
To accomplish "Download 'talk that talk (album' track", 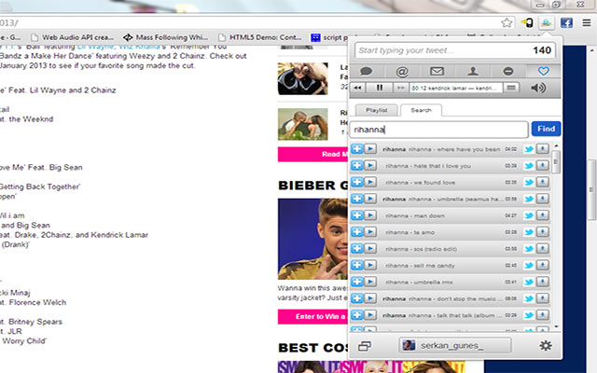I will (x=542, y=315).
